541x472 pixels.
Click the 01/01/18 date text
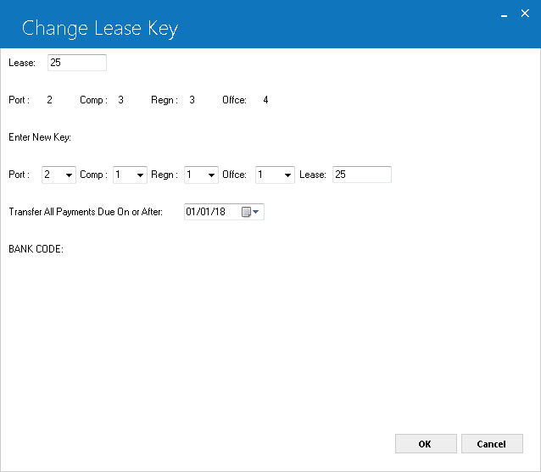click(206, 212)
